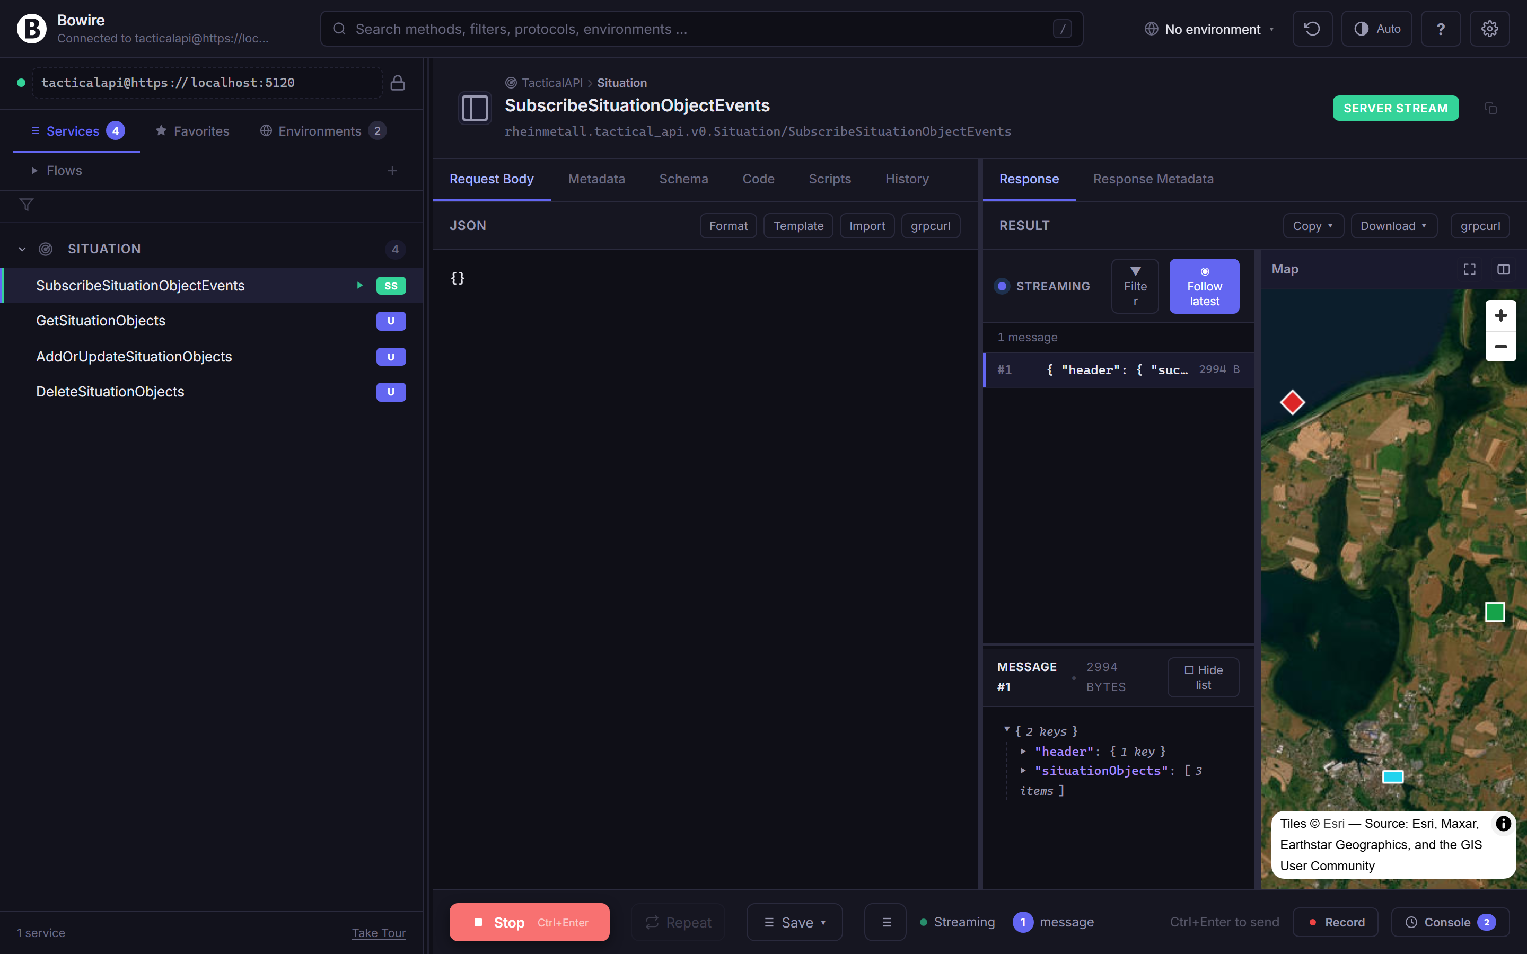This screenshot has height=954, width=1527.
Task: Select the GetSituationObjects method
Action: [212, 321]
